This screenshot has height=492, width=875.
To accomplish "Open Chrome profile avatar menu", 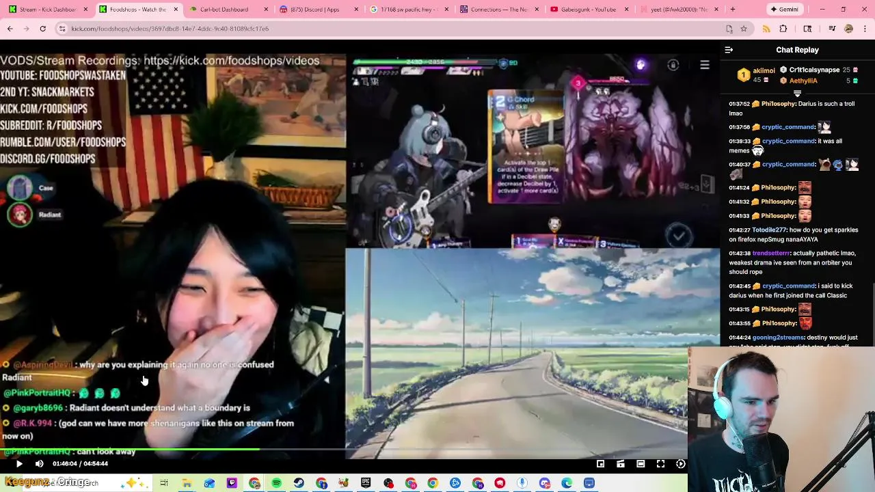I will (x=848, y=29).
